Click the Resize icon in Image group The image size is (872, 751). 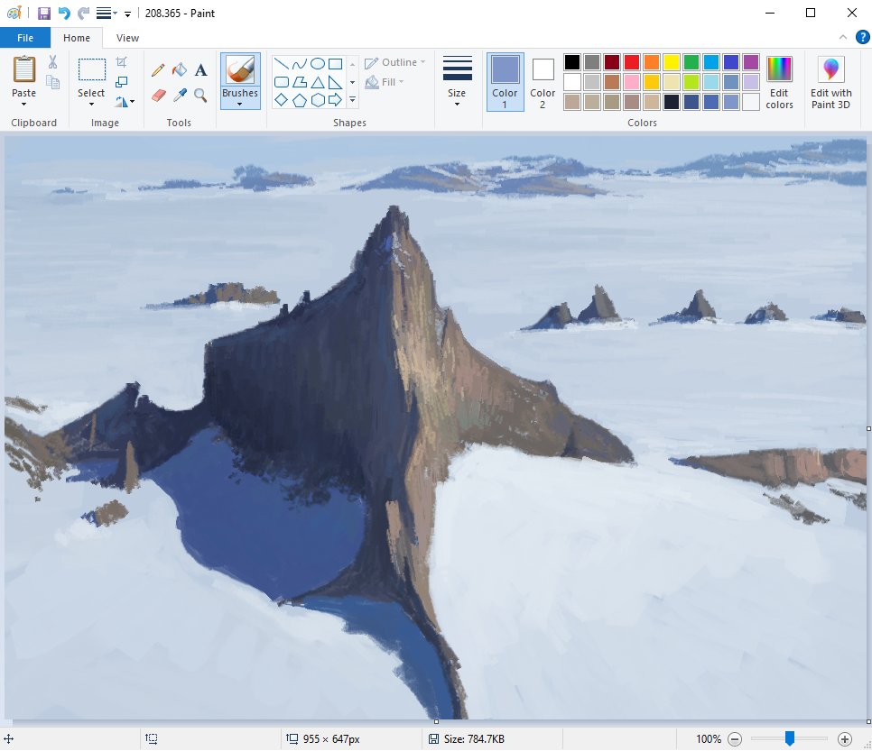coord(121,82)
